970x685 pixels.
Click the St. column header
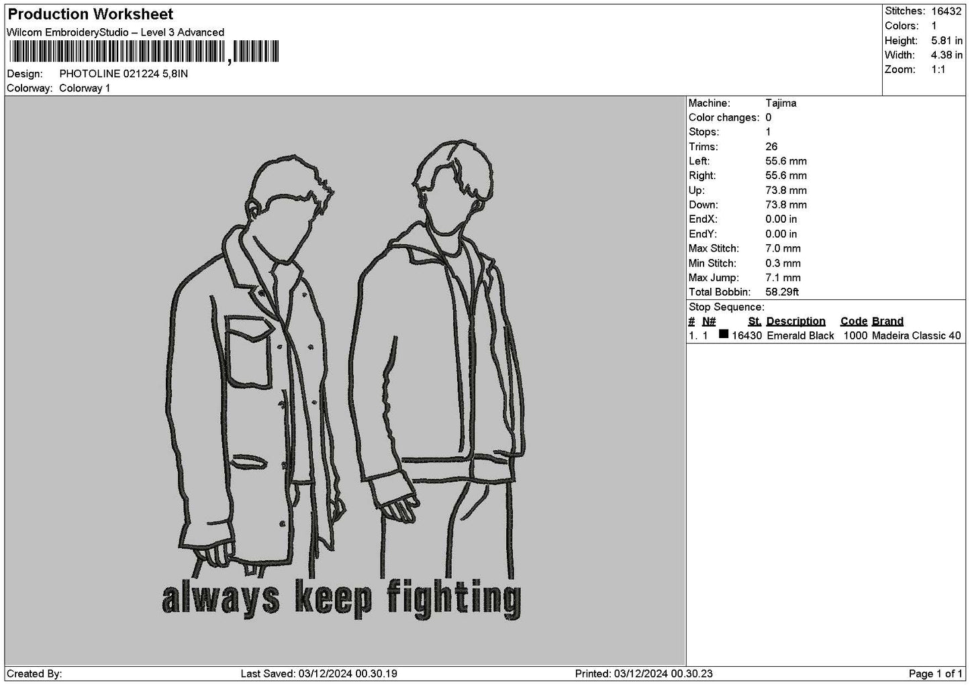point(755,321)
